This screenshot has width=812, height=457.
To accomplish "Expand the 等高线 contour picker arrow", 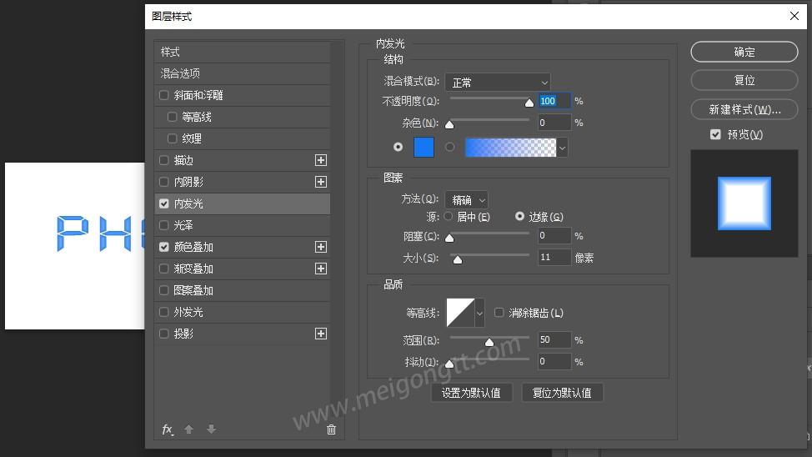I will click(x=479, y=313).
